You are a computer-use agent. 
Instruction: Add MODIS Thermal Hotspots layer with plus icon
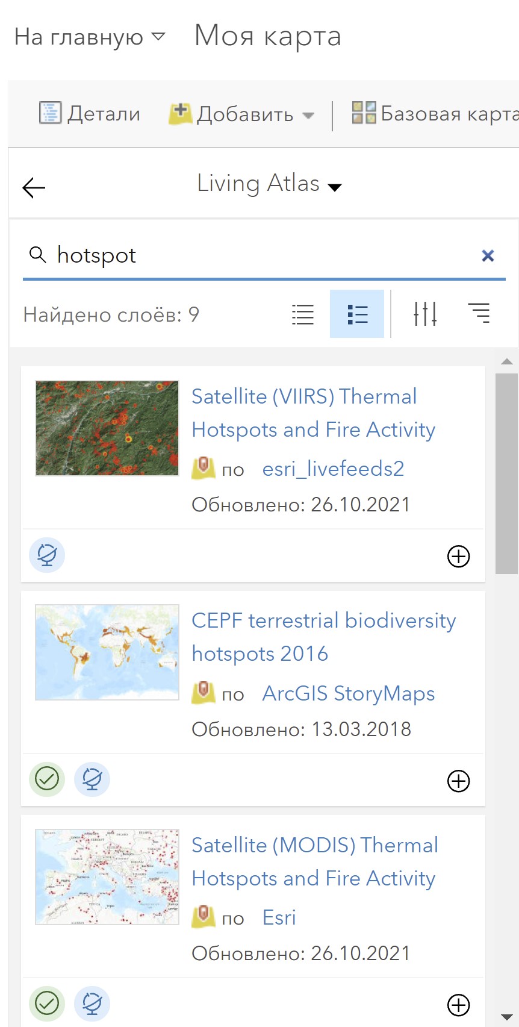click(459, 1005)
